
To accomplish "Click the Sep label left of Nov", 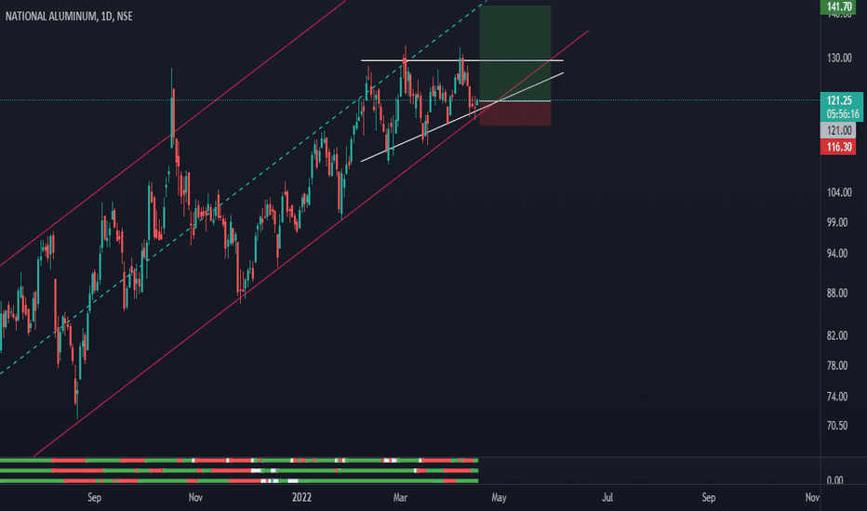I will pos(95,497).
